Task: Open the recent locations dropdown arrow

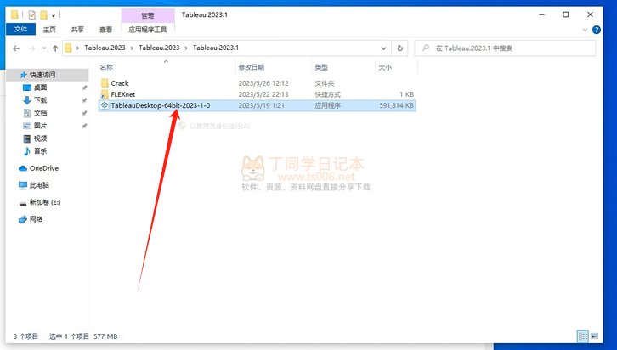Action: (x=44, y=48)
